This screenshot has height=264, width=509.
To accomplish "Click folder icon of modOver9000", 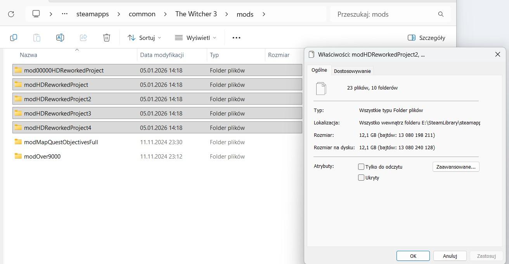I will pos(18,156).
